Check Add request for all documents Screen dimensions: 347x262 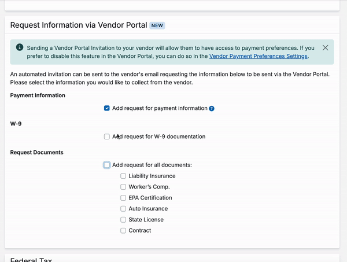pyautogui.click(x=106, y=165)
